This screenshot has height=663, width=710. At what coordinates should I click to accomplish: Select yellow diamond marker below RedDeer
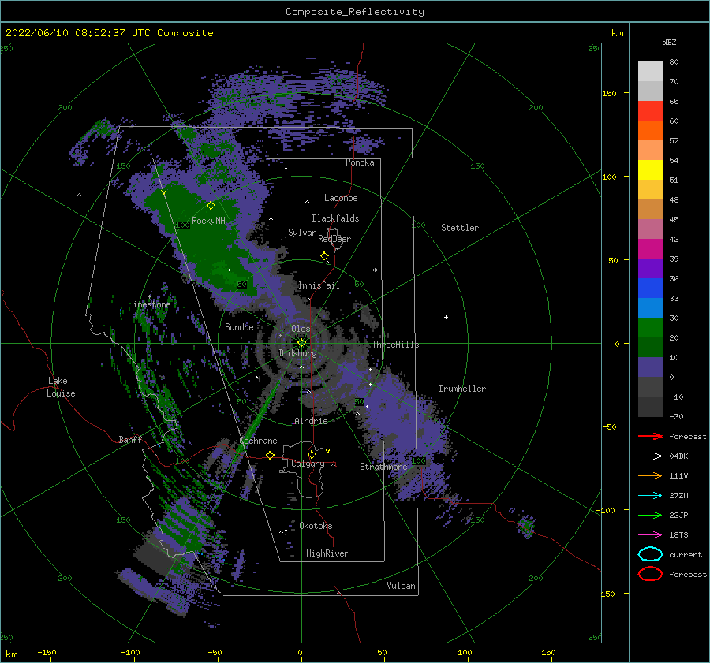tap(324, 256)
